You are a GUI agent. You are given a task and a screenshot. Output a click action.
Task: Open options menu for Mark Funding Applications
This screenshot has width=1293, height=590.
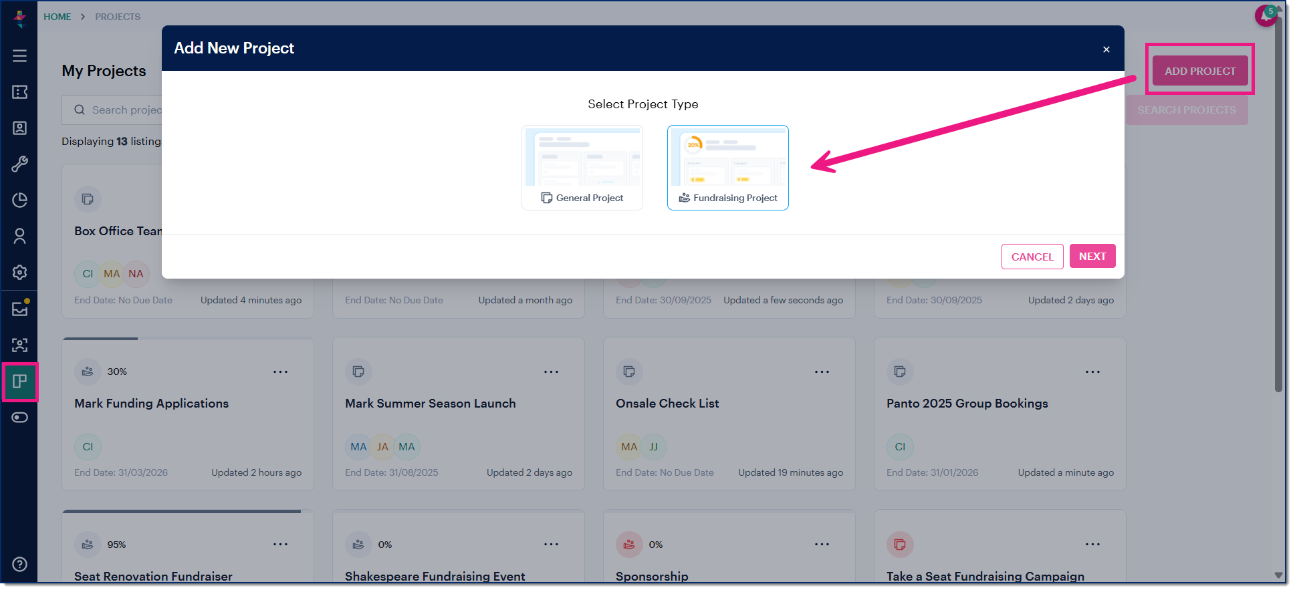click(281, 372)
